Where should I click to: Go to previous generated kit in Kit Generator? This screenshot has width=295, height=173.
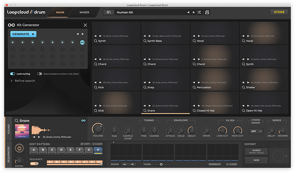[x=77, y=34]
